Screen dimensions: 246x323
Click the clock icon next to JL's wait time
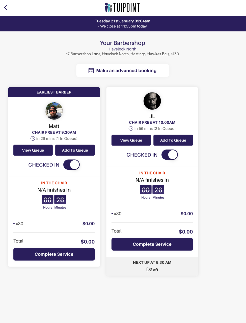[131, 128]
